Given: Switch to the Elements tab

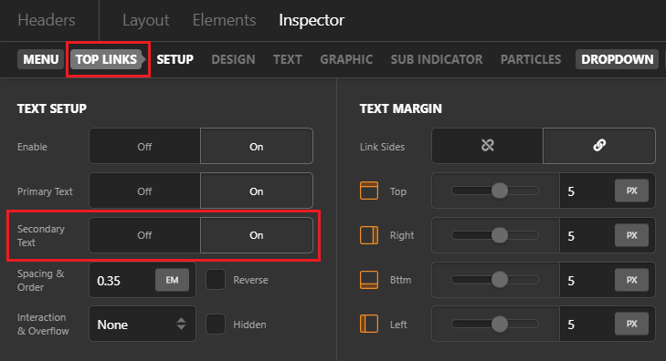Looking at the screenshot, I should point(224,20).
